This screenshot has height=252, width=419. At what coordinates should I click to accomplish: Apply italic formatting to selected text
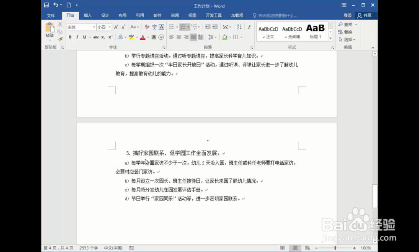tap(77, 37)
